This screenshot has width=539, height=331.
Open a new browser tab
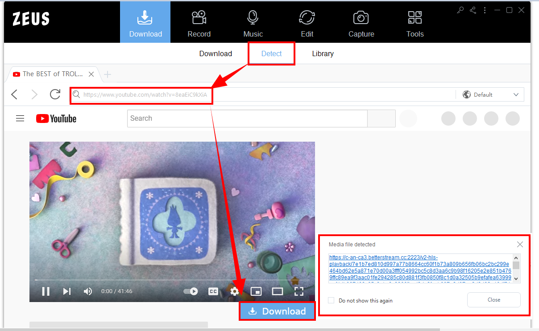[x=107, y=74]
